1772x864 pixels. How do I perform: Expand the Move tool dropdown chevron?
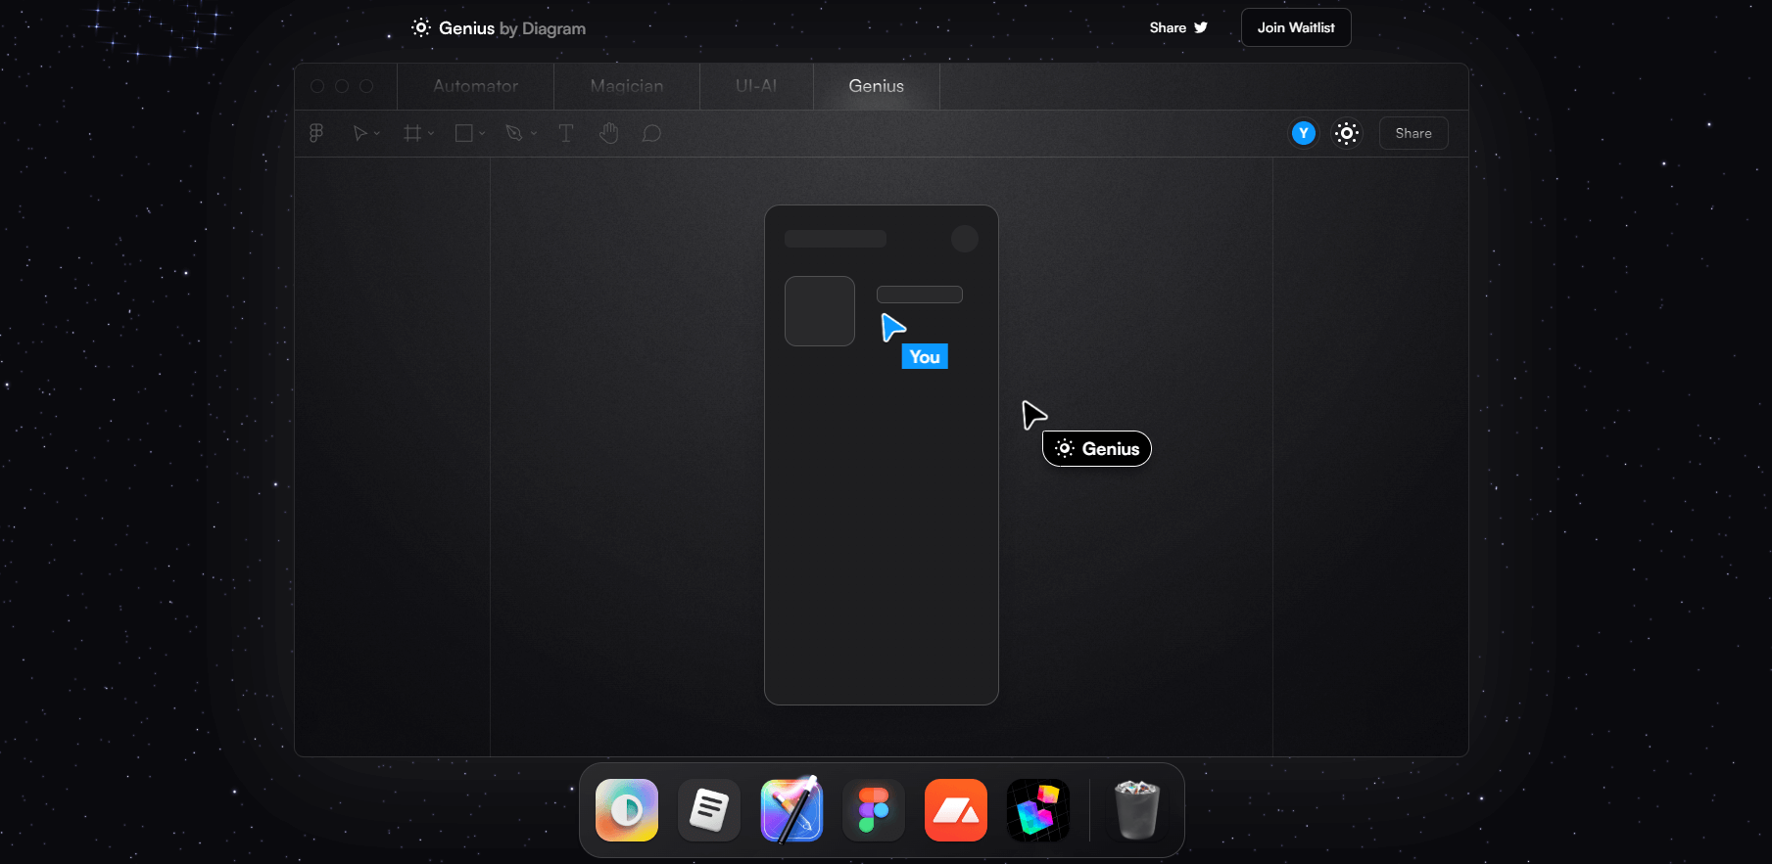point(377,134)
